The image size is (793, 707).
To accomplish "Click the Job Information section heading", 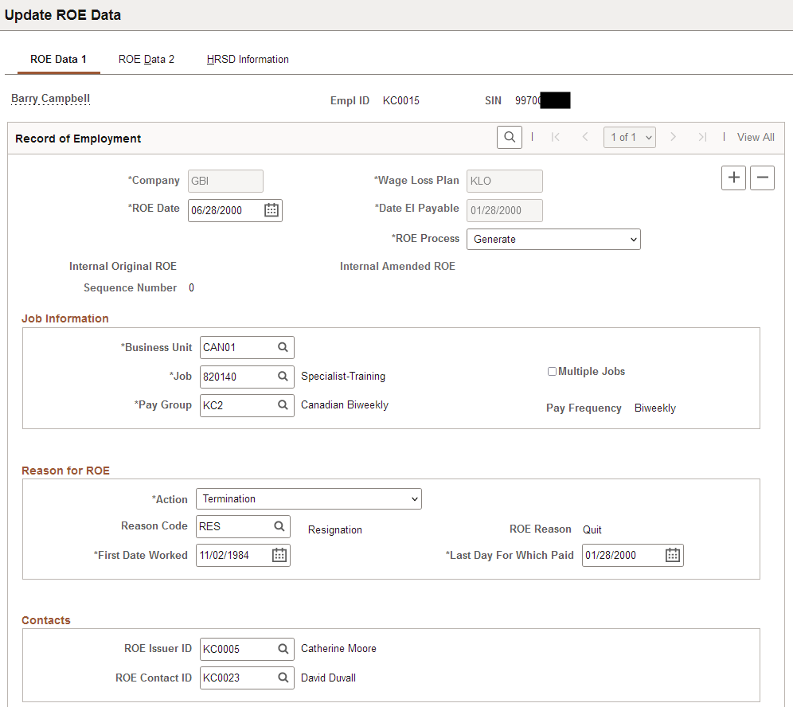I will point(65,318).
